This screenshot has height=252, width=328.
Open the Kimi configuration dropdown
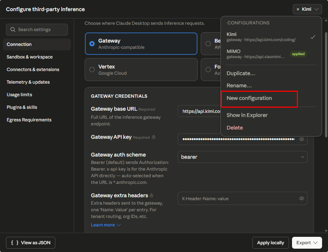tap(307, 9)
